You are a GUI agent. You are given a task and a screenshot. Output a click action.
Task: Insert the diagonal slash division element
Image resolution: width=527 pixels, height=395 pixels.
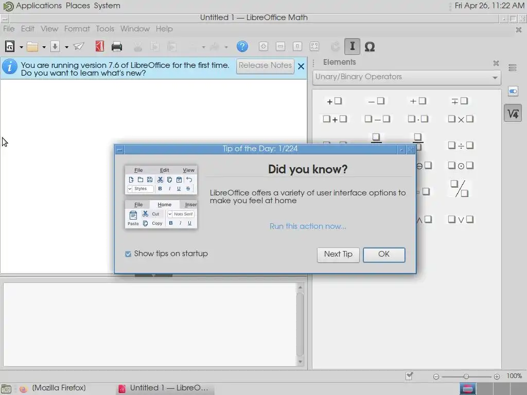coord(460,188)
